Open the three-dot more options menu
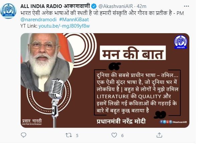The height and width of the screenshot is (144, 199). click(x=186, y=6)
